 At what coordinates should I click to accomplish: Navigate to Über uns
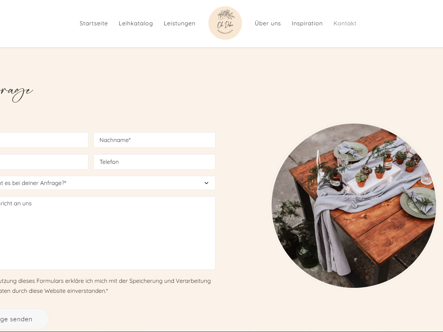click(267, 23)
